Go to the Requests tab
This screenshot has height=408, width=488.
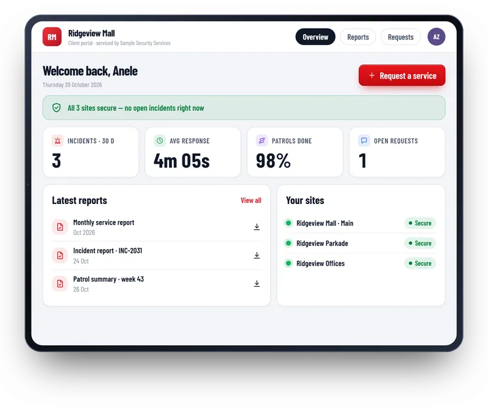(x=401, y=37)
